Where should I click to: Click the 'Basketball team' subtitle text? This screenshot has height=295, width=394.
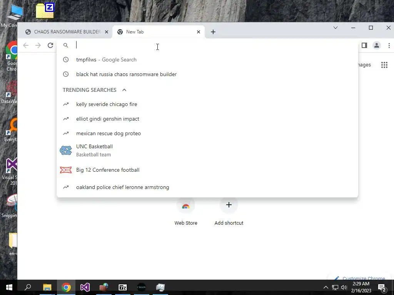click(93, 155)
